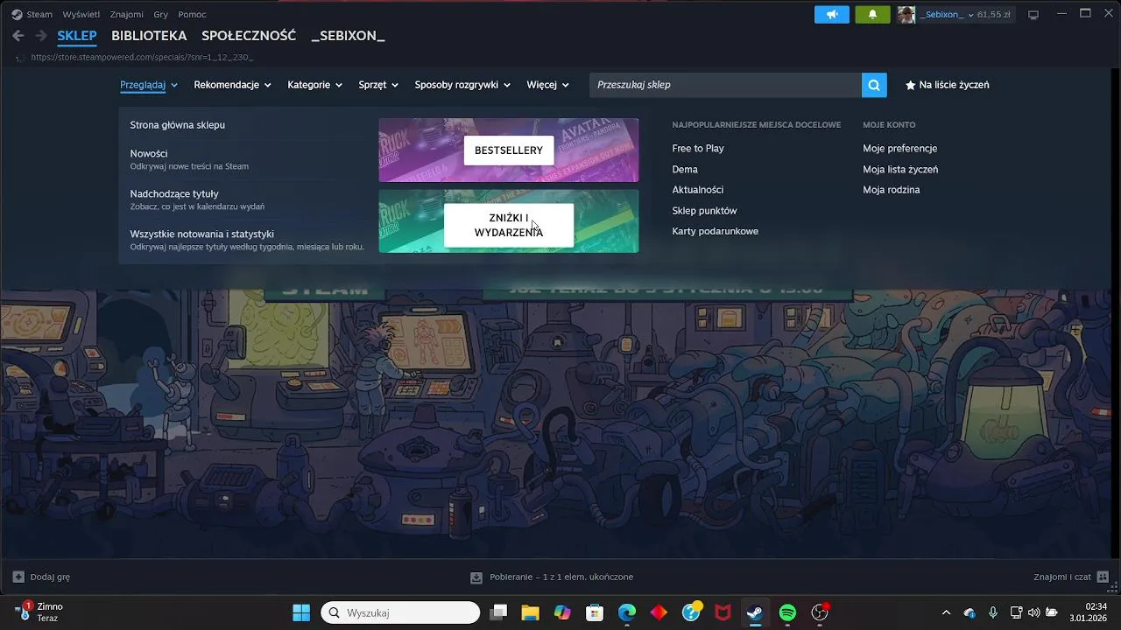Expand the Kategorie dropdown
Image resolution: width=1121 pixels, height=630 pixels.
click(x=314, y=85)
